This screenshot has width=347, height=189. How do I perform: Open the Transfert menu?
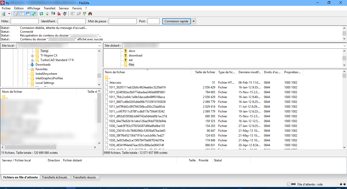(x=49, y=8)
